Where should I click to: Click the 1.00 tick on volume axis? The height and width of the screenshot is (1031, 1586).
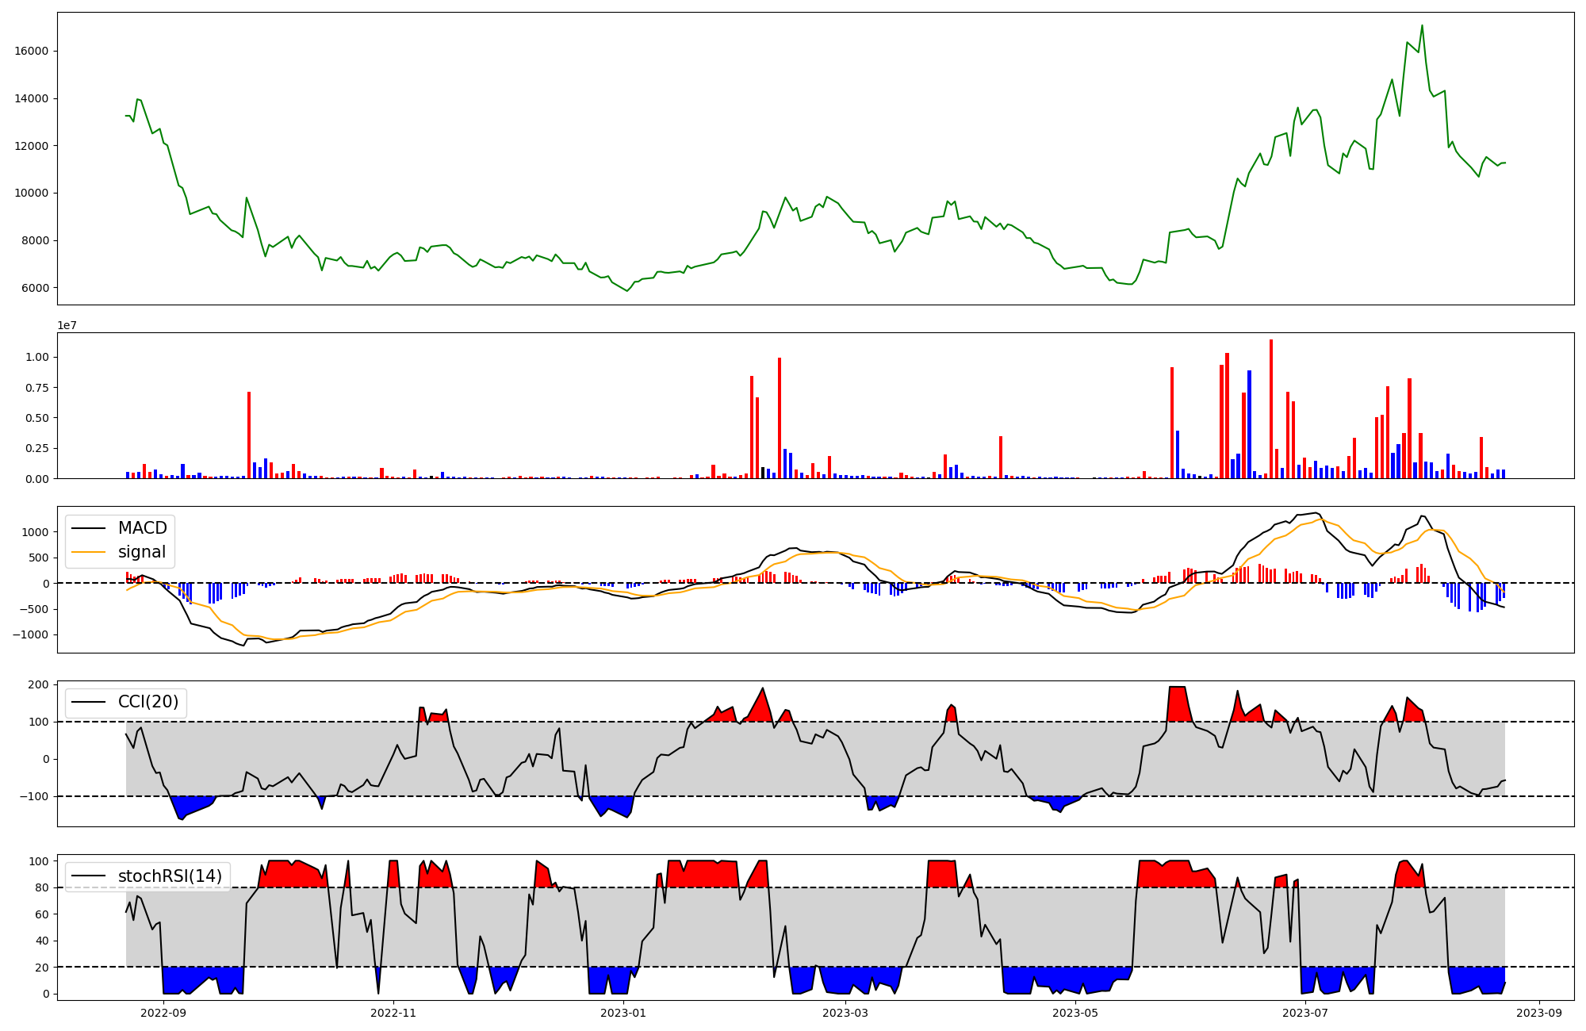coord(36,357)
